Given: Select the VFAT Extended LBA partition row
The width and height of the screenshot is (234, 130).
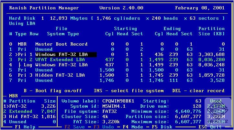Looking at the screenshot, I should tap(117, 60).
